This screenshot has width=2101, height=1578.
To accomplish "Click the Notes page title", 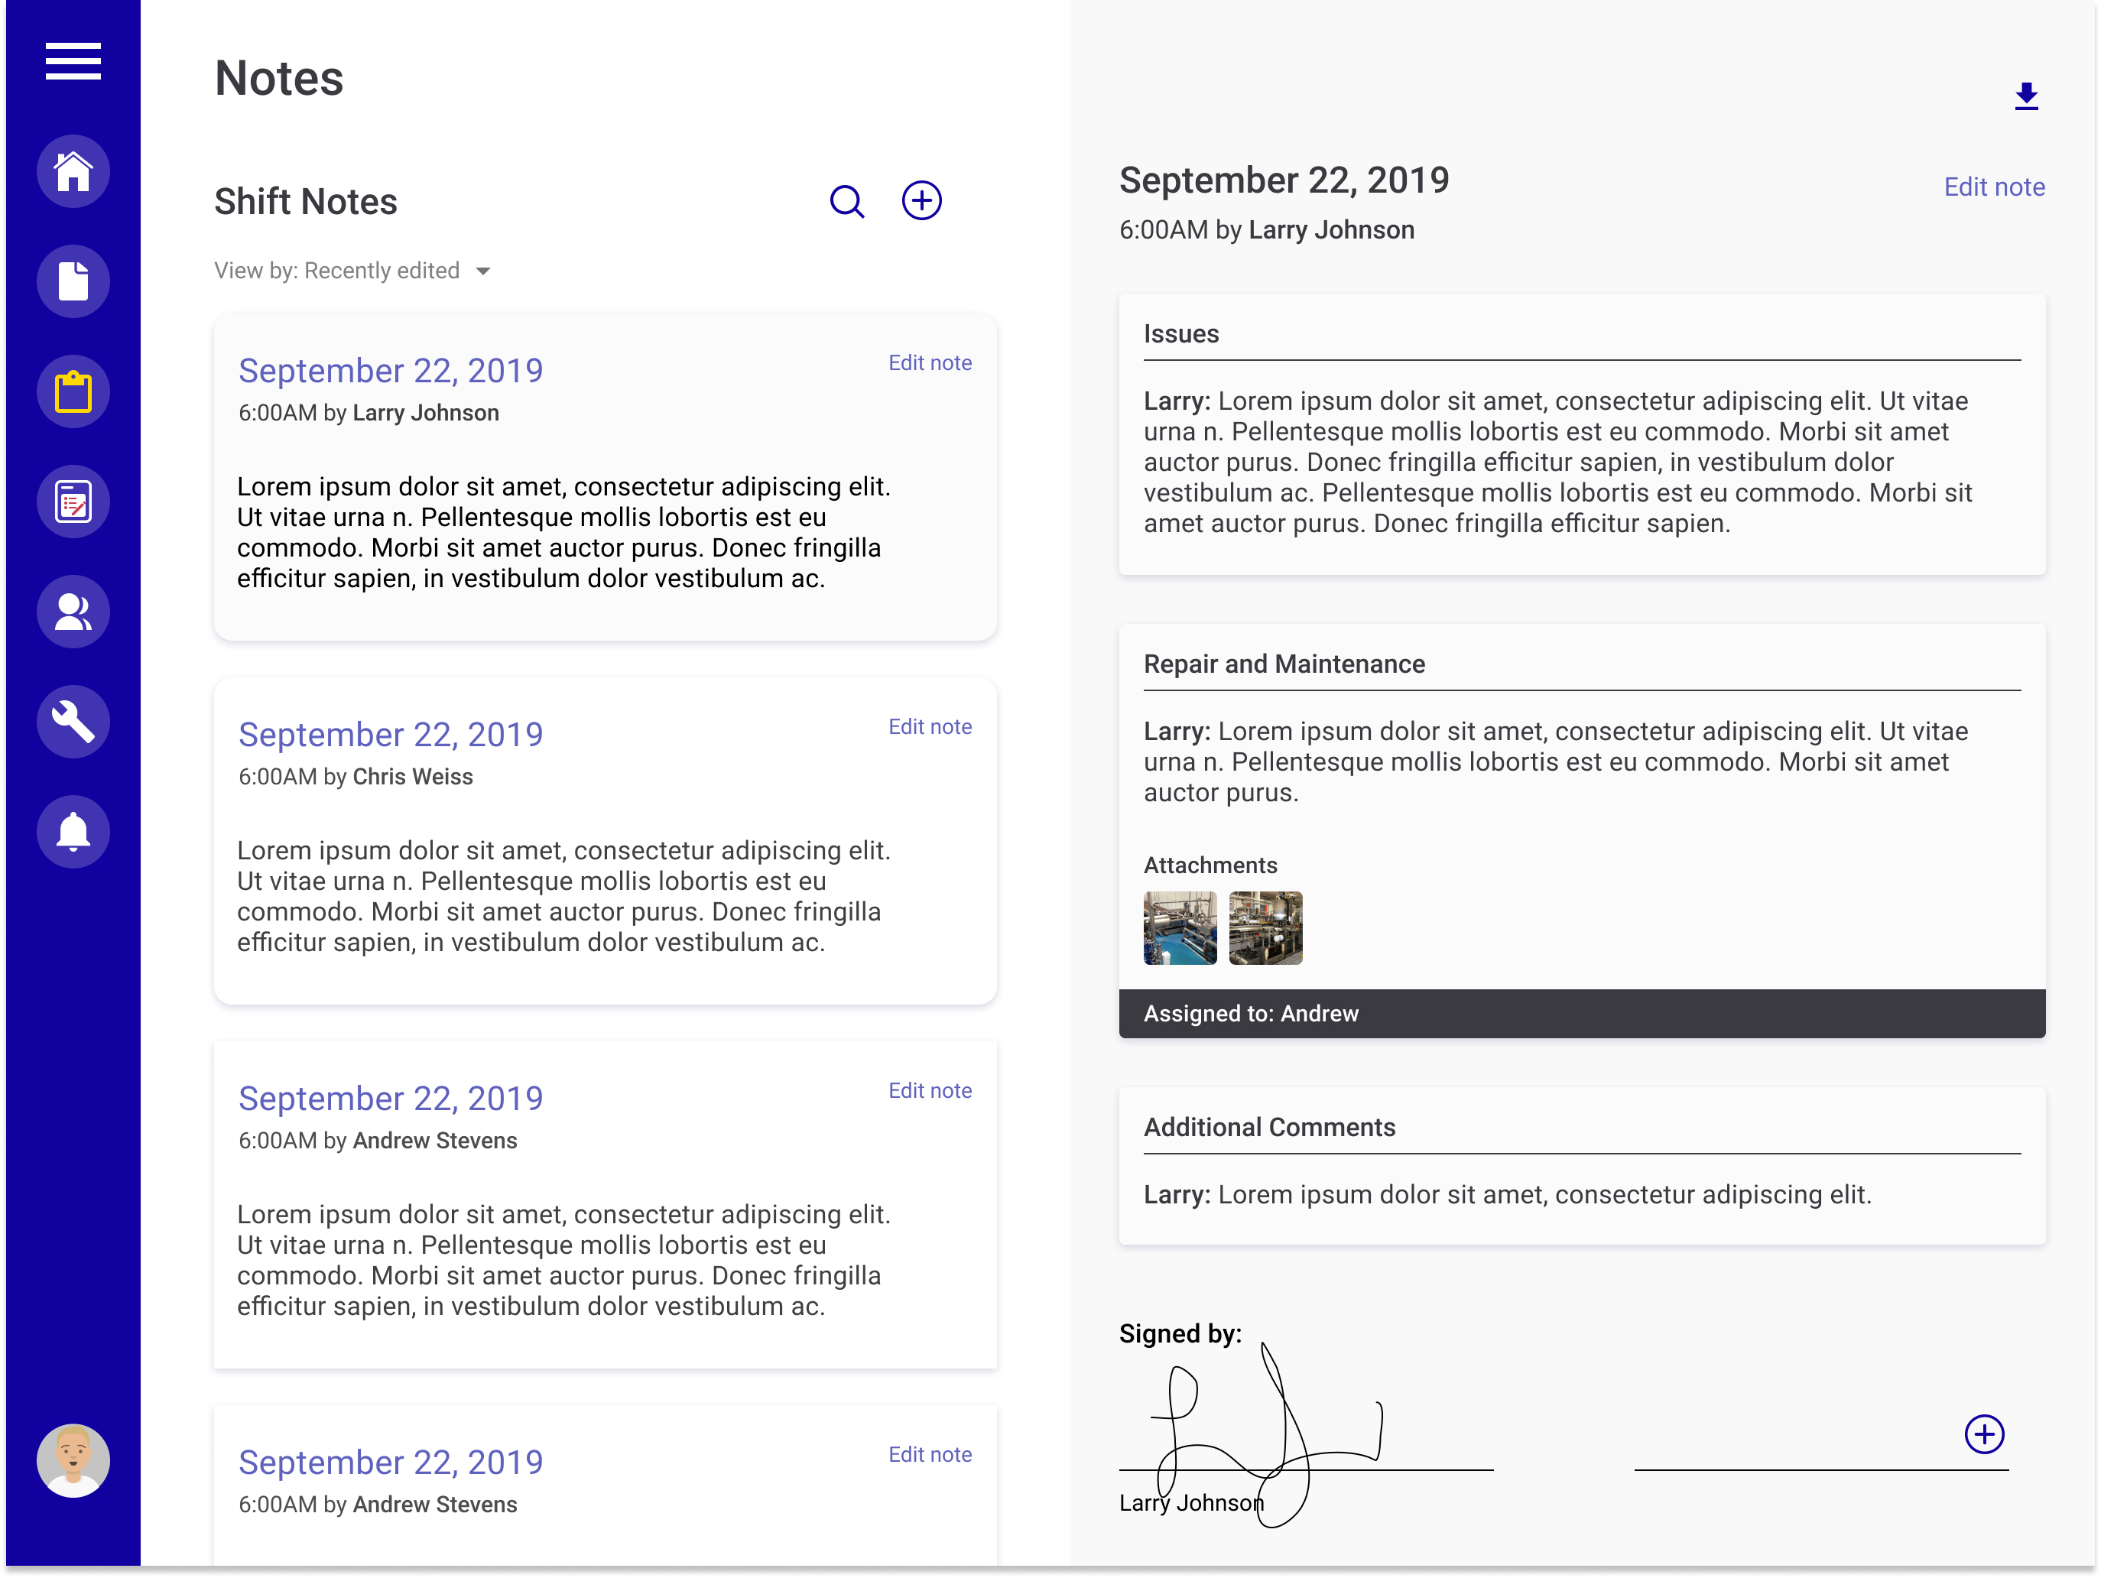I will pos(278,78).
